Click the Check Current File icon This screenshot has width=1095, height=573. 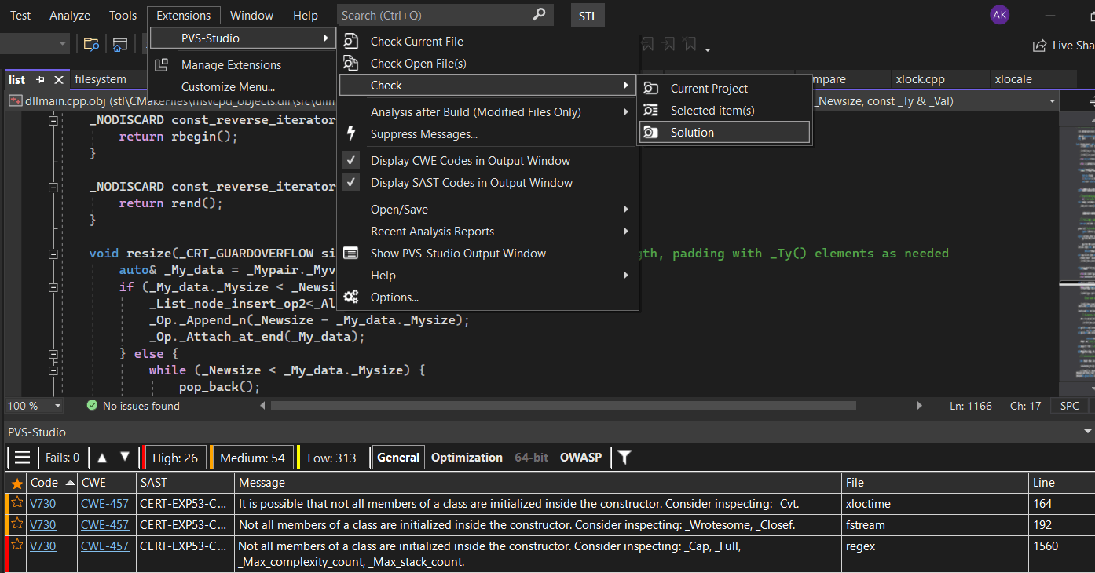pyautogui.click(x=351, y=42)
